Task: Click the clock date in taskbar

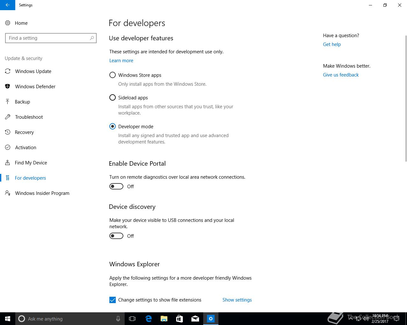Action: click(x=380, y=319)
